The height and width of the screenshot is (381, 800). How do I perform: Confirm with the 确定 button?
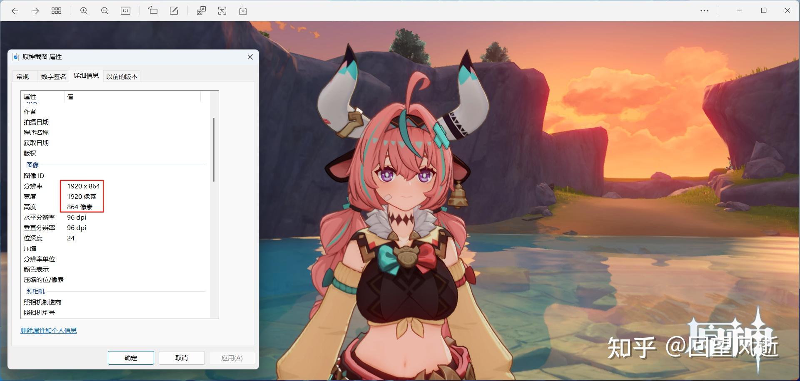pyautogui.click(x=131, y=358)
